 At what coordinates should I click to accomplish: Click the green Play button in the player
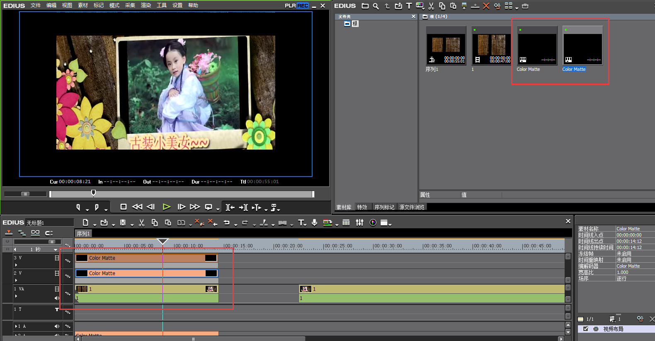[167, 207]
